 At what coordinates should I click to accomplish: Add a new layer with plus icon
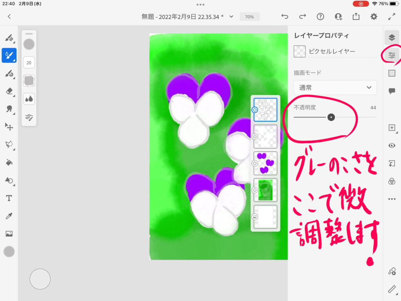click(392, 128)
